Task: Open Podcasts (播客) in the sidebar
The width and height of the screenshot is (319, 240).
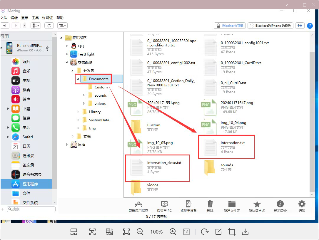Action: 26,90
